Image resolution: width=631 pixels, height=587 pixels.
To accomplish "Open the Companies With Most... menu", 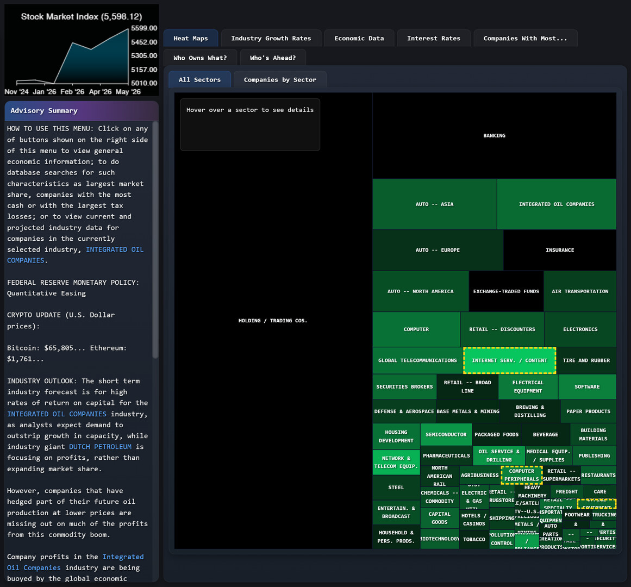I will [x=525, y=38].
